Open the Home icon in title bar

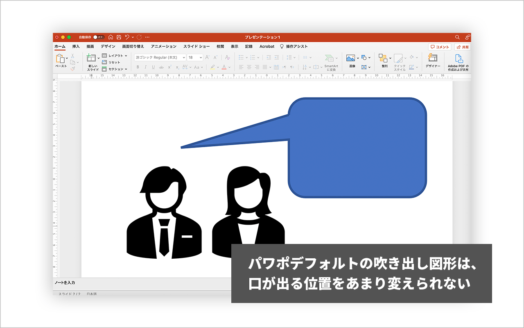[x=111, y=37]
